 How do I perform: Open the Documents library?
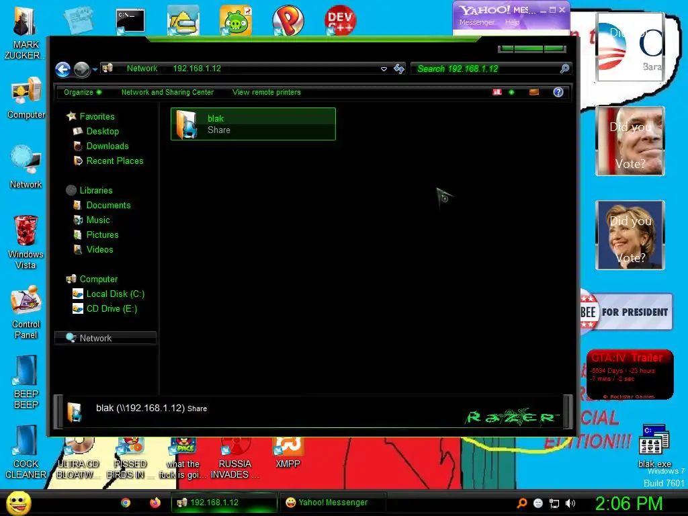tap(108, 206)
